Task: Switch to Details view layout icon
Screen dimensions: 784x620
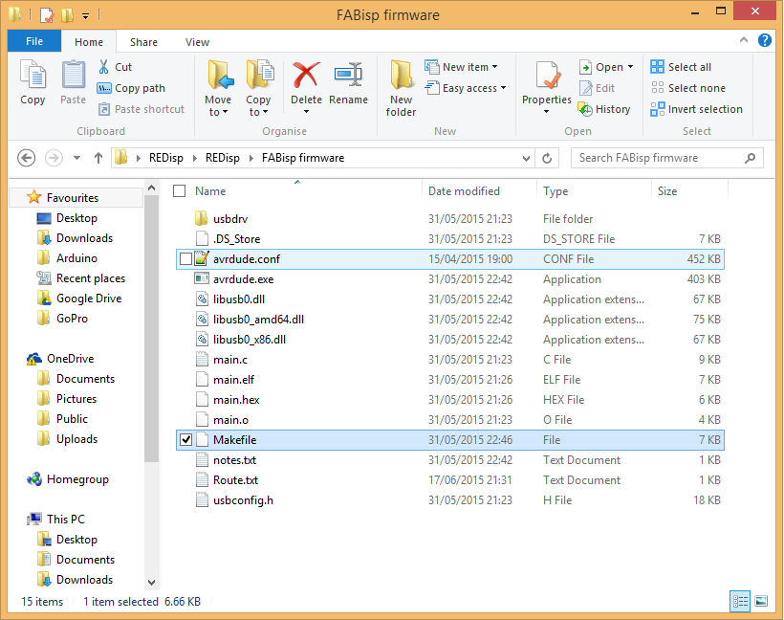Action: point(740,601)
